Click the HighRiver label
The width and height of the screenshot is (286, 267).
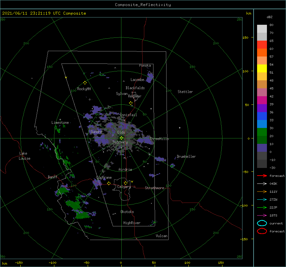tap(132, 223)
